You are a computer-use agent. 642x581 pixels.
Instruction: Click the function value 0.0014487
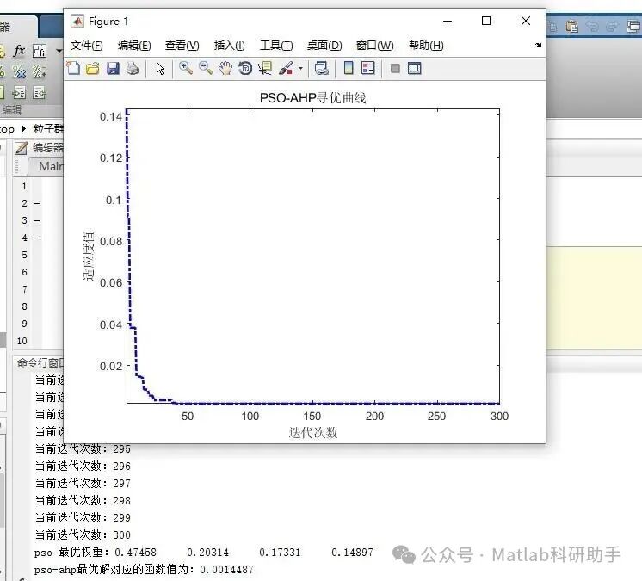(x=227, y=570)
